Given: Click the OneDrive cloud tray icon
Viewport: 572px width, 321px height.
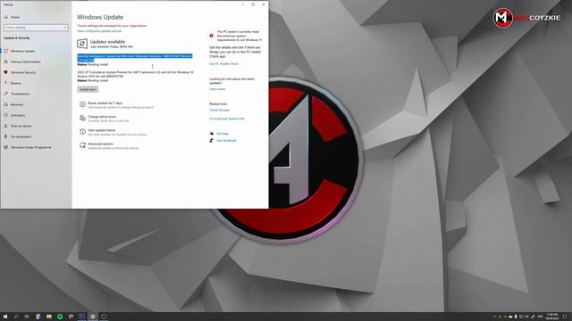Looking at the screenshot, I should tap(510, 317).
